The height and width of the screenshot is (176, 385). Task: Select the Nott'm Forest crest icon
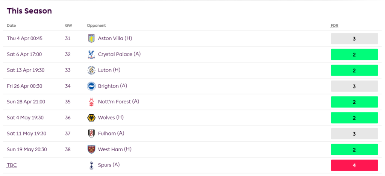[x=91, y=102]
